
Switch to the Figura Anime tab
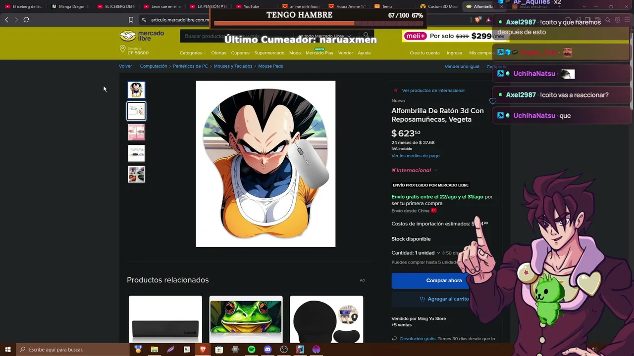point(346,6)
